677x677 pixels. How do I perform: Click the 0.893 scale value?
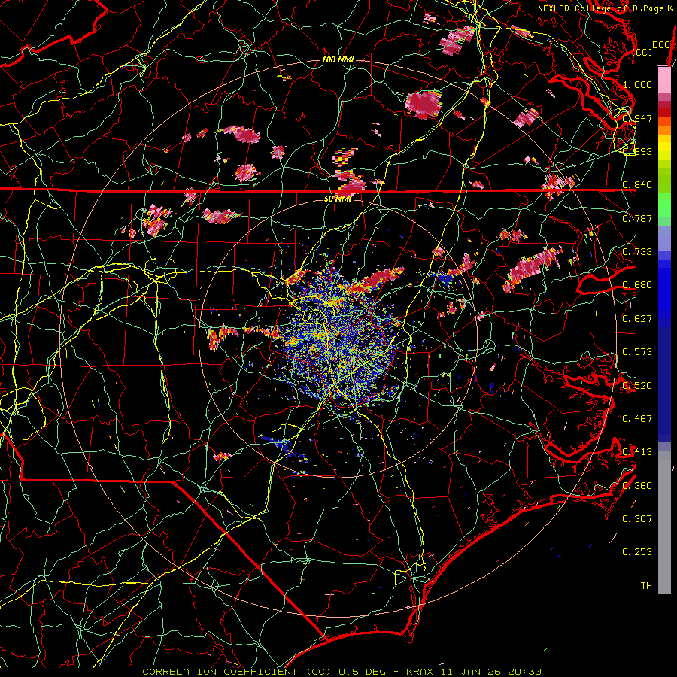pos(637,151)
